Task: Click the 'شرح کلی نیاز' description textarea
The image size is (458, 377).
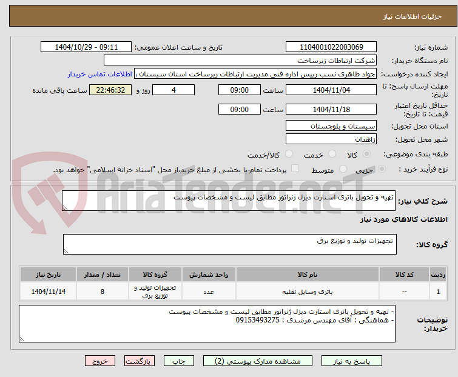Action: click(x=229, y=201)
